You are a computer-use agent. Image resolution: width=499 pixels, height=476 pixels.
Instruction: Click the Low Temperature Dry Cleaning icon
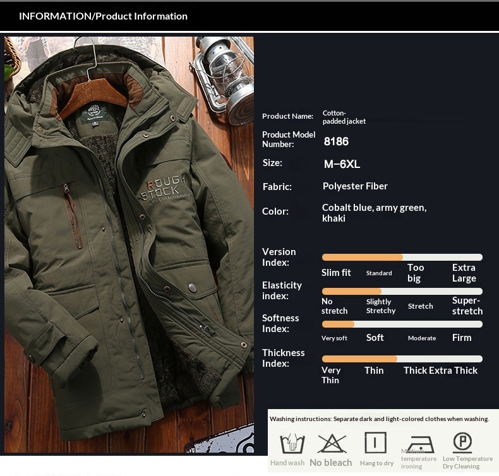462,442
